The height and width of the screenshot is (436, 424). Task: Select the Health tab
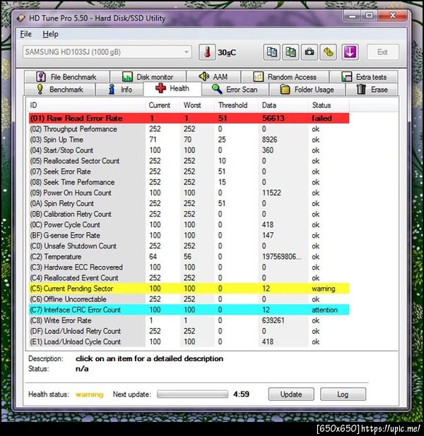click(x=172, y=89)
